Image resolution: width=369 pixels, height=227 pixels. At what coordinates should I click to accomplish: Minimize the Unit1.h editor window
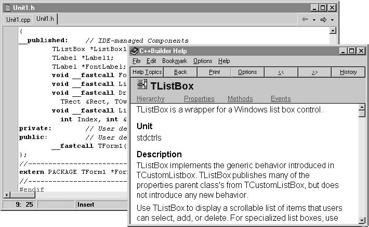(x=314, y=8)
